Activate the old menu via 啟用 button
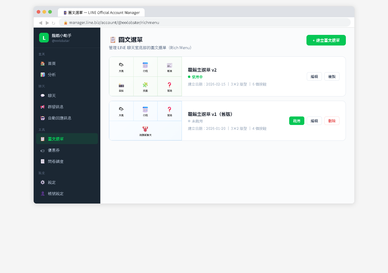Viewport: 388px width, 273px height. point(296,121)
